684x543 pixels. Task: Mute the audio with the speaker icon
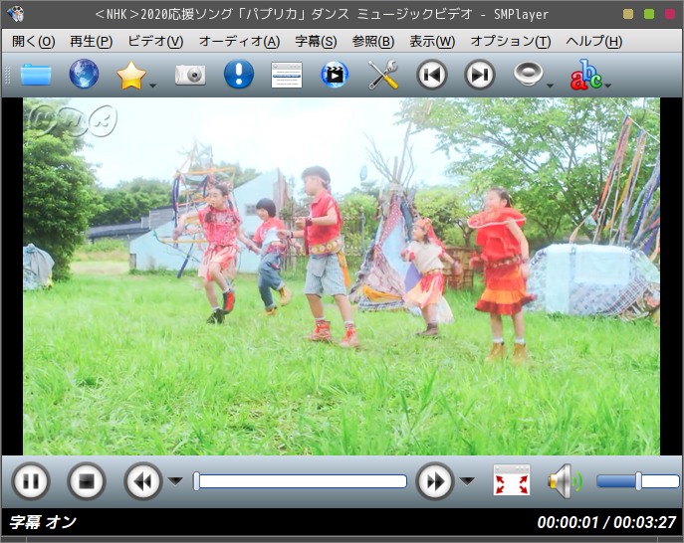565,481
